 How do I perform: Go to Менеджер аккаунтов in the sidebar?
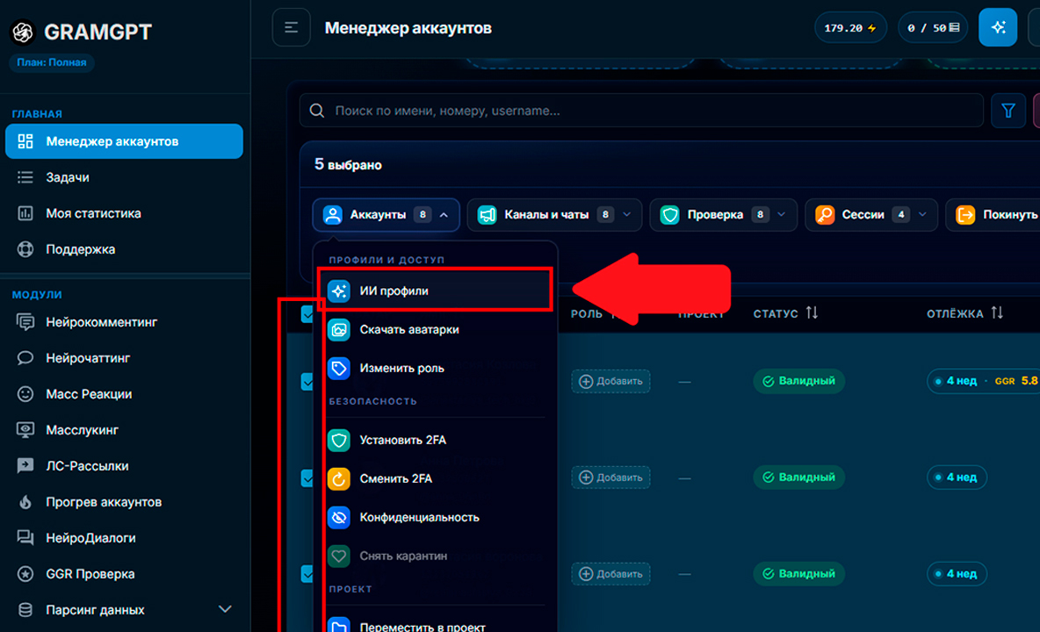(124, 141)
